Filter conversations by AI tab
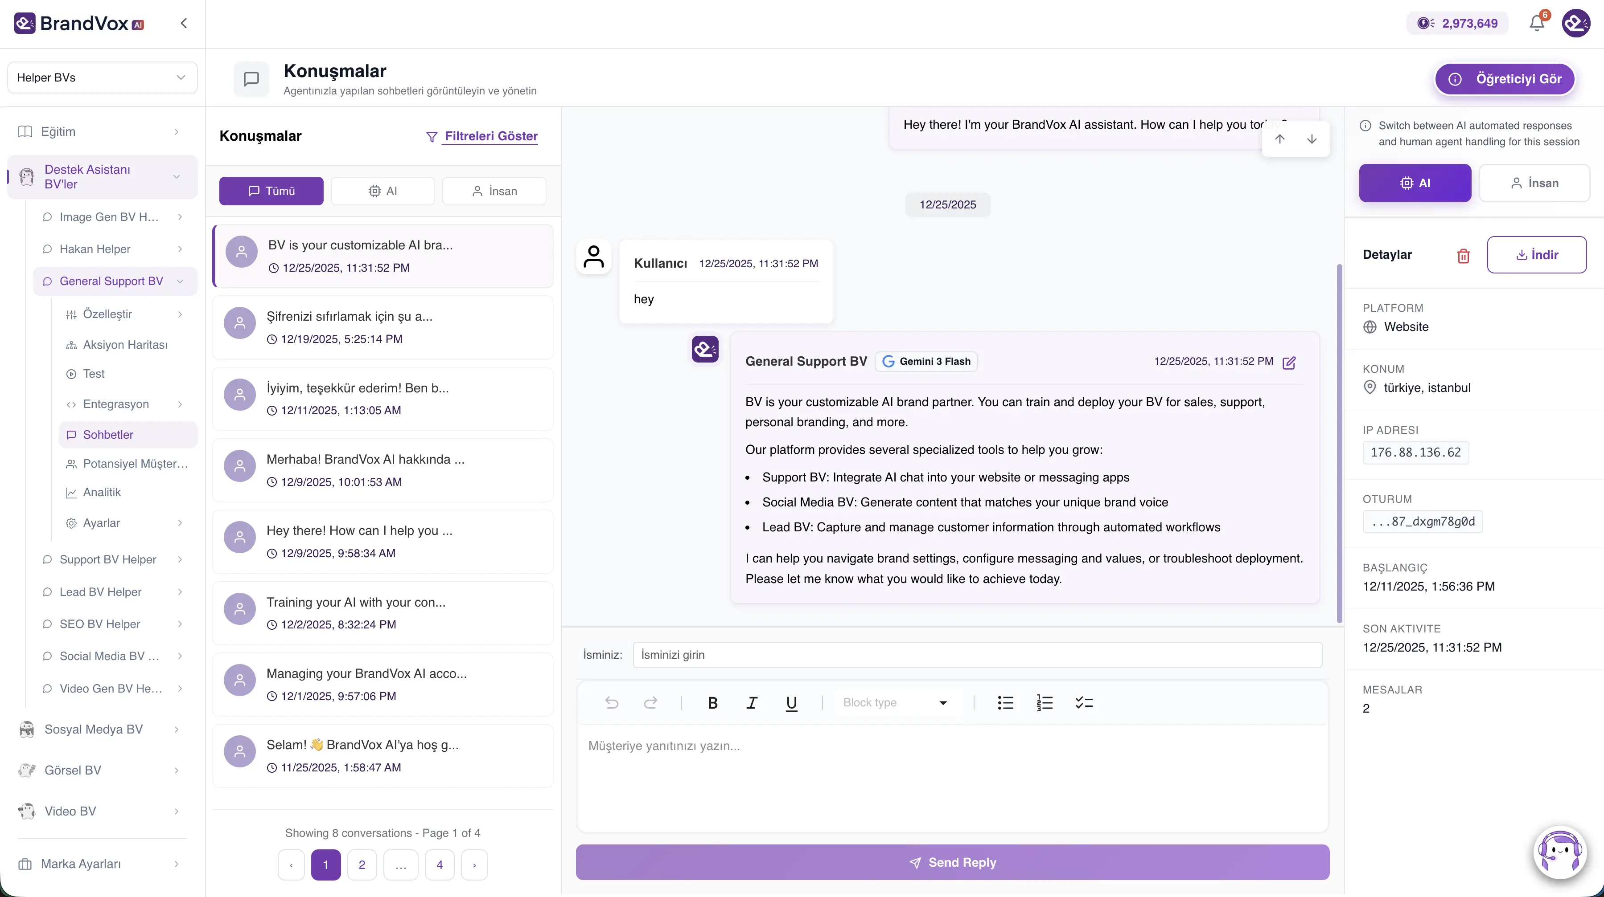The height and width of the screenshot is (897, 1604). [382, 191]
